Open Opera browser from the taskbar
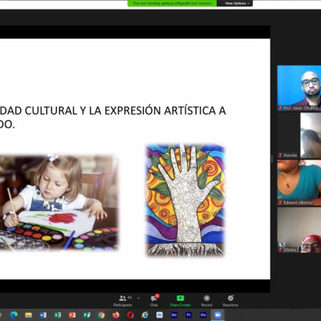The height and width of the screenshot is (321, 321). pos(130,315)
